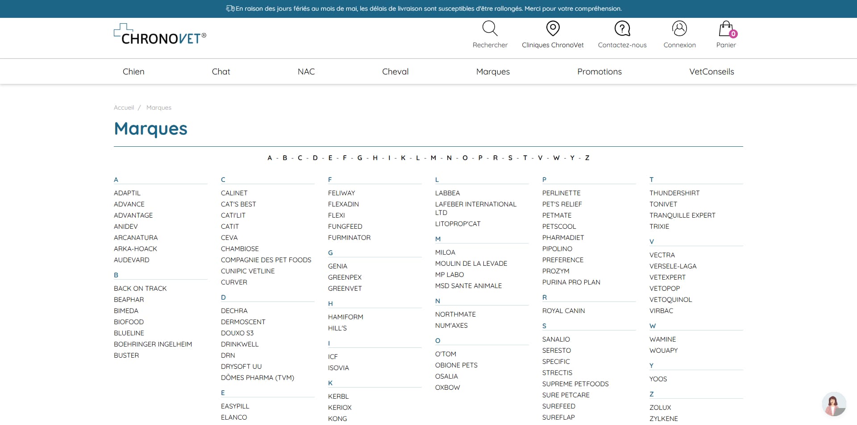
Task: Open the Chien menu
Action: point(133,71)
